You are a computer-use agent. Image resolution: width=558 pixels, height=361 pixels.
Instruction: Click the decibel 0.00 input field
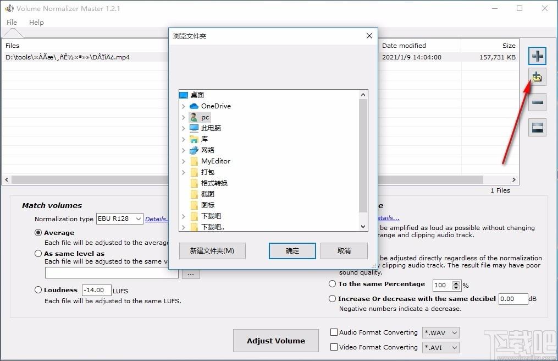pyautogui.click(x=513, y=299)
